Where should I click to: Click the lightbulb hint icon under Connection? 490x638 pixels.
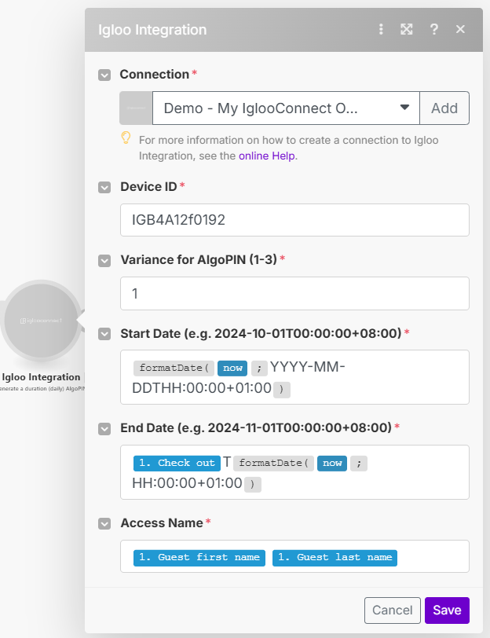126,138
